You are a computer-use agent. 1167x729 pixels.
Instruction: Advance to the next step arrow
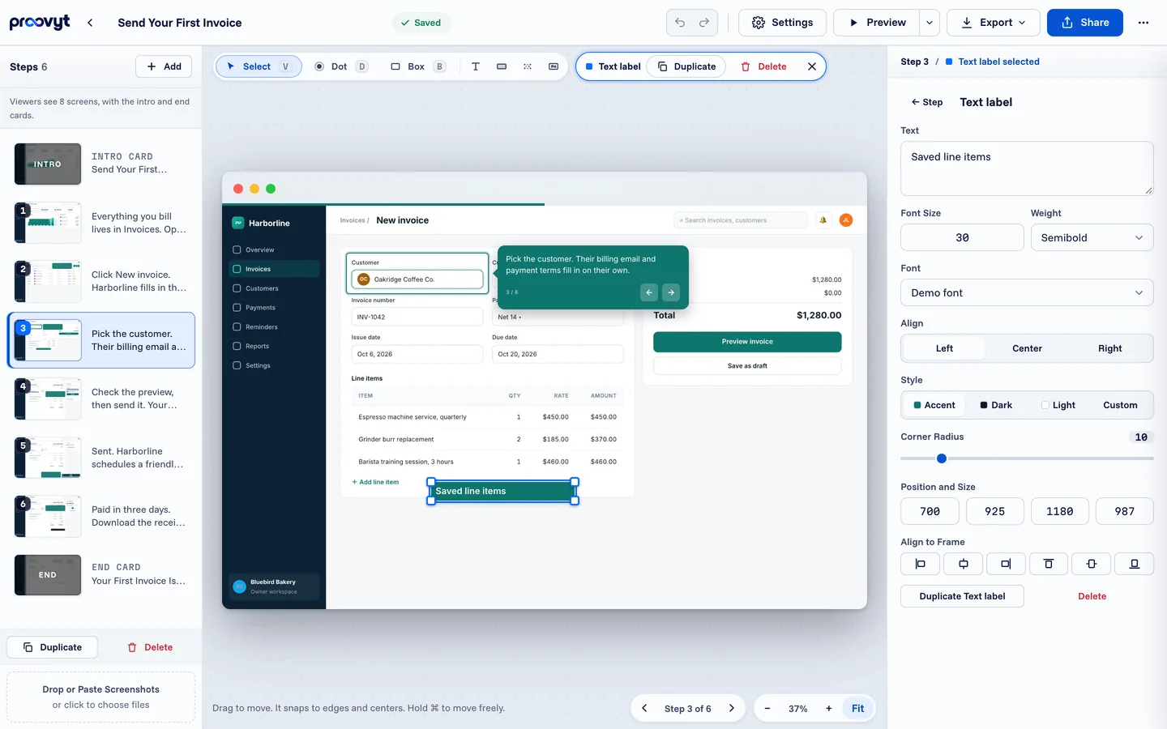coord(732,709)
